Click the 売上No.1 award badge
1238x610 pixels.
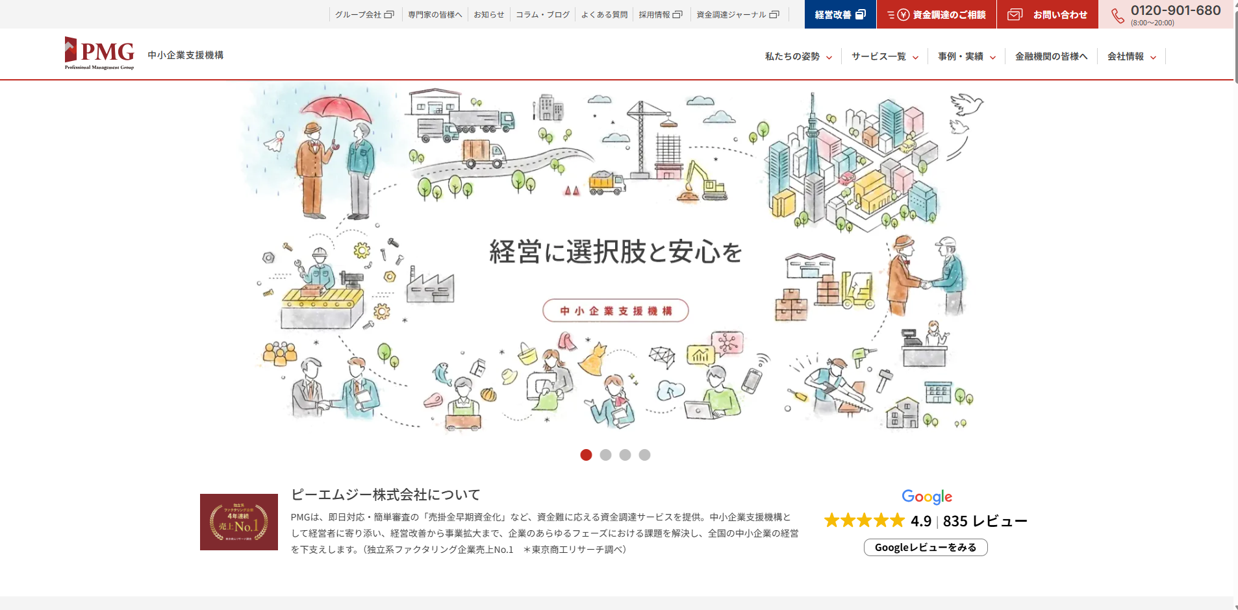(239, 522)
